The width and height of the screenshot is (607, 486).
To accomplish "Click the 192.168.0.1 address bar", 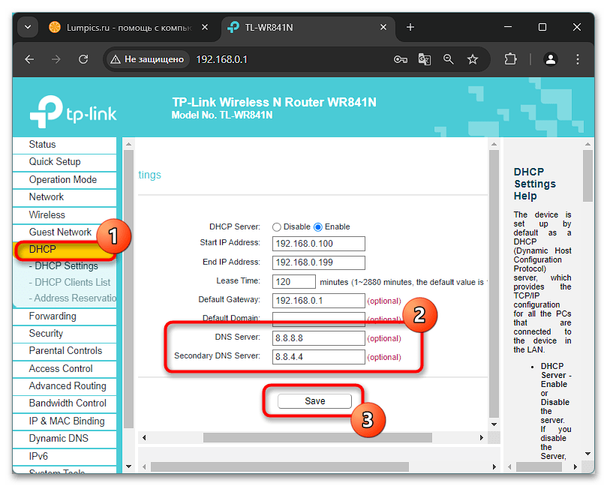I will click(x=221, y=59).
